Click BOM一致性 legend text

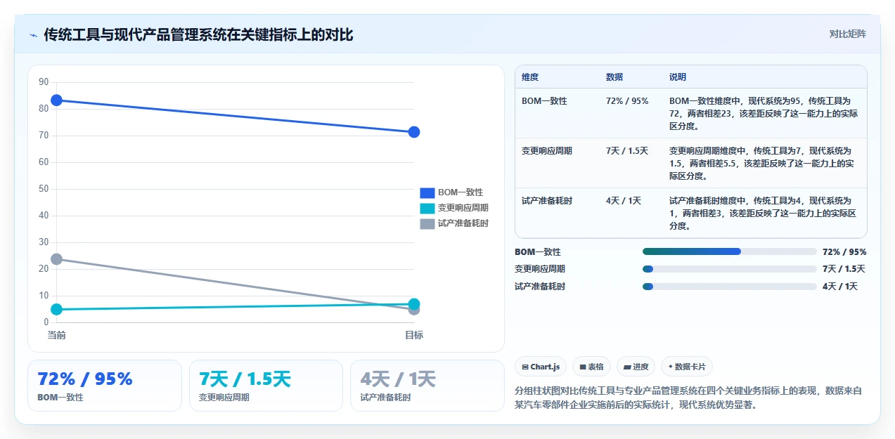tap(461, 192)
